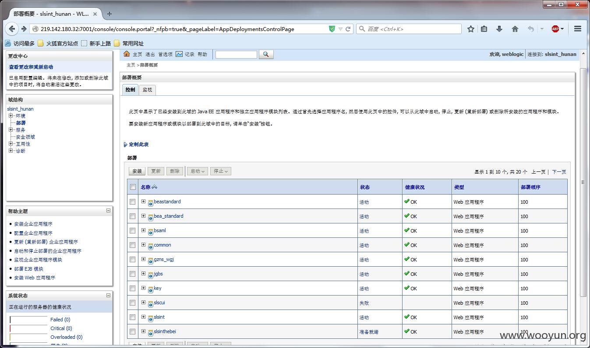Open the bookmarks list icon in the toolbar
The height and width of the screenshot is (348, 590).
[x=484, y=29]
